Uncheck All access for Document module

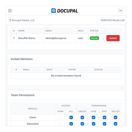[x=71, y=124]
